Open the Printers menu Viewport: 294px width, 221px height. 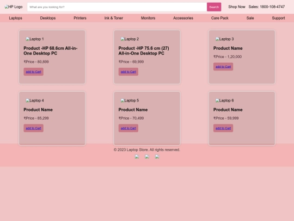(80, 18)
